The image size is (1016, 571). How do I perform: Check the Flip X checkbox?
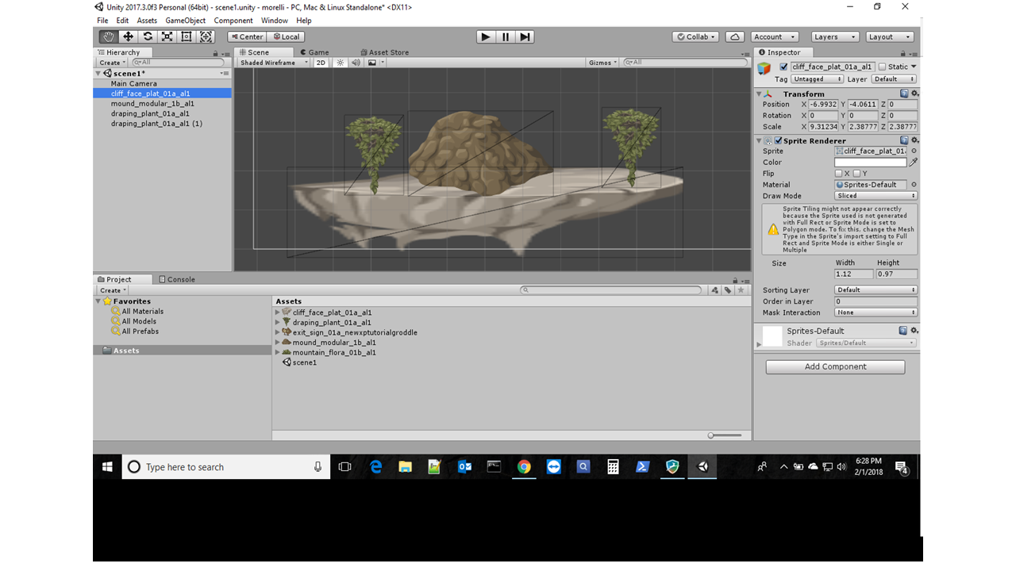[x=839, y=173]
